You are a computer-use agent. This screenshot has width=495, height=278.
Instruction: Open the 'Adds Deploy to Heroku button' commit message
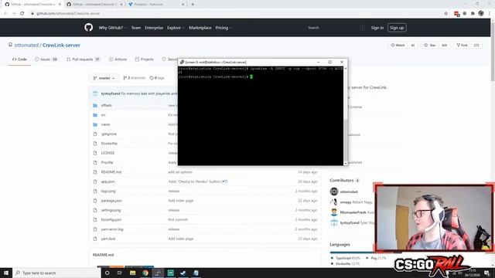coord(198,181)
